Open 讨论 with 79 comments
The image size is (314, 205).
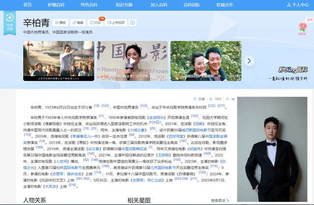95,23
